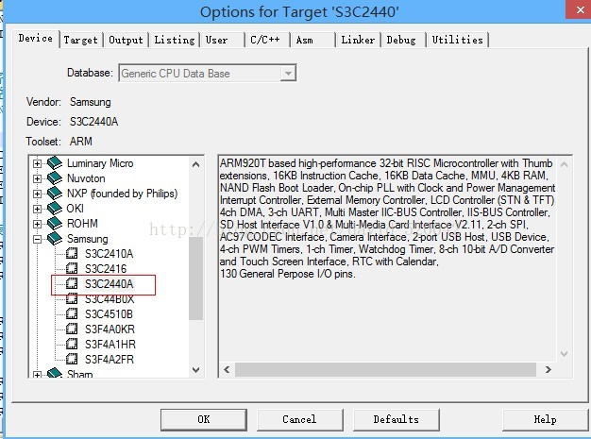Click the OKI vendor book icon

coord(55,208)
